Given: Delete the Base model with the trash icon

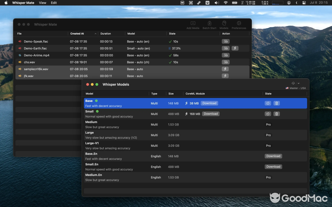Looking at the screenshot, I should pos(276,103).
